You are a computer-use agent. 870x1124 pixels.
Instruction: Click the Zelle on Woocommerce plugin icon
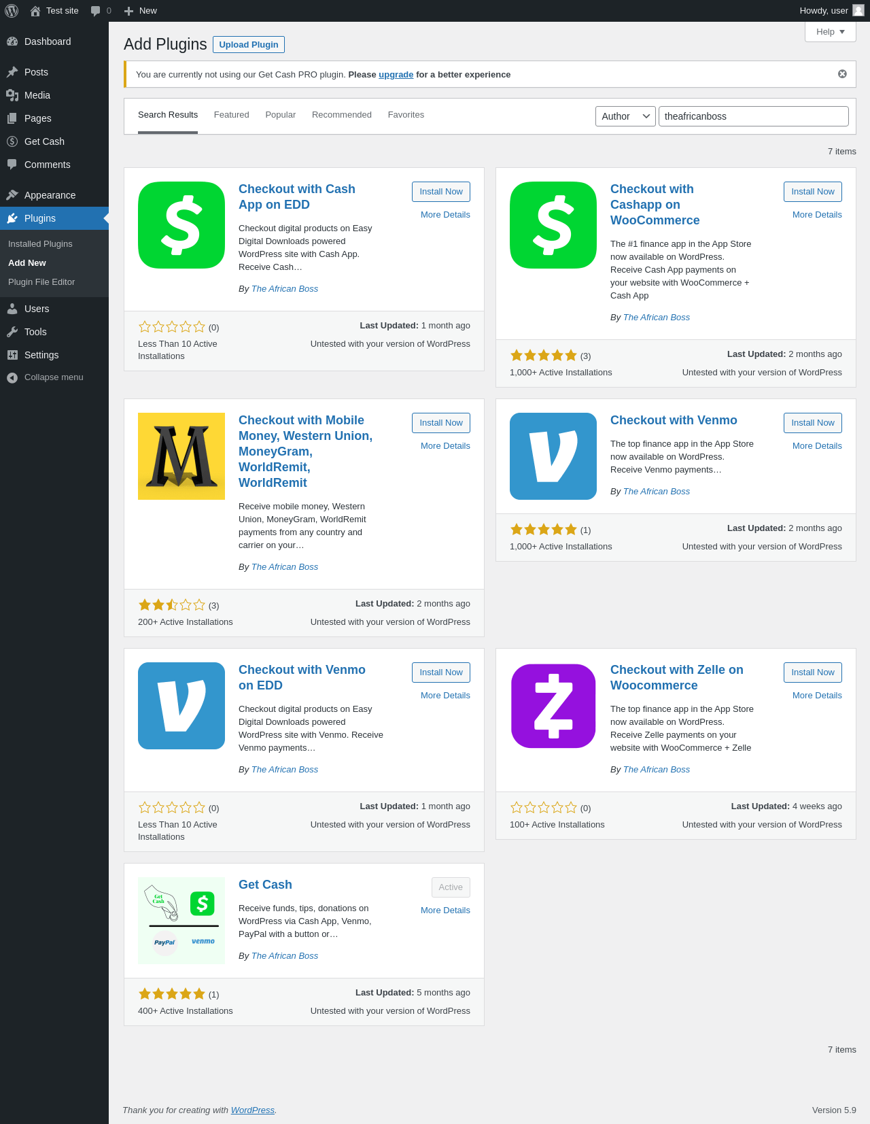[553, 706]
